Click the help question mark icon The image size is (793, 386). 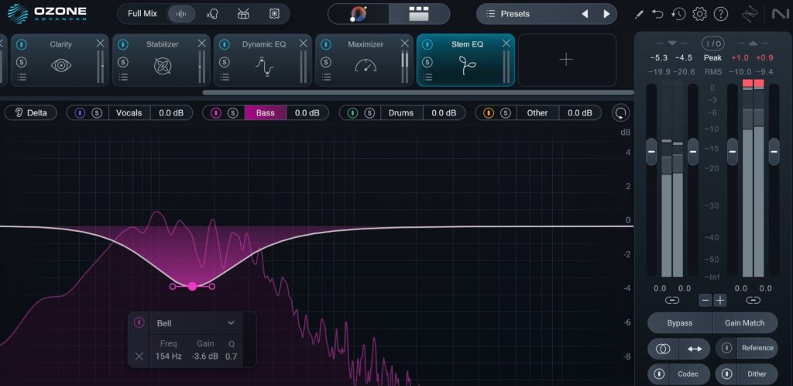pos(720,14)
